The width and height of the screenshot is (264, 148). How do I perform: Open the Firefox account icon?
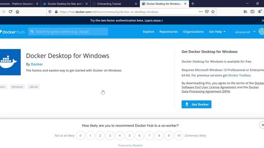pos(259,12)
